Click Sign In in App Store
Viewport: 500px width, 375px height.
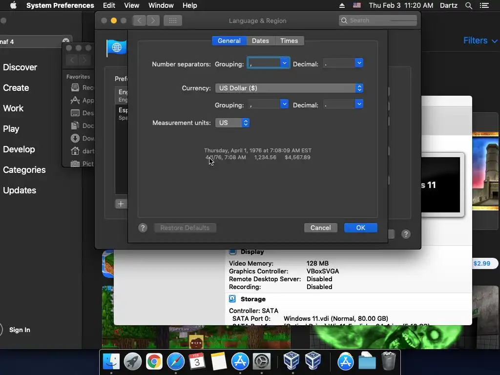click(x=20, y=330)
